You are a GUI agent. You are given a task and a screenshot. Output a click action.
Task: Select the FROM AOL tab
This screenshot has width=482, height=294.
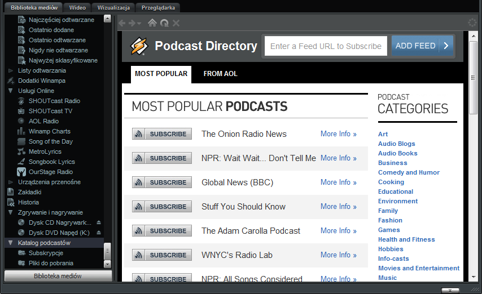(x=221, y=74)
